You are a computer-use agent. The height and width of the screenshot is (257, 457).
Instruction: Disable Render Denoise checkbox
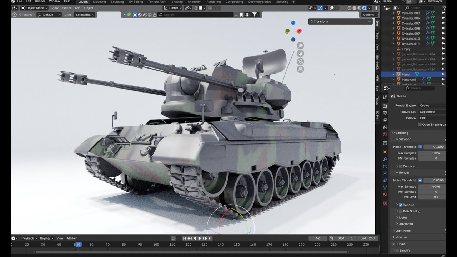click(x=401, y=205)
